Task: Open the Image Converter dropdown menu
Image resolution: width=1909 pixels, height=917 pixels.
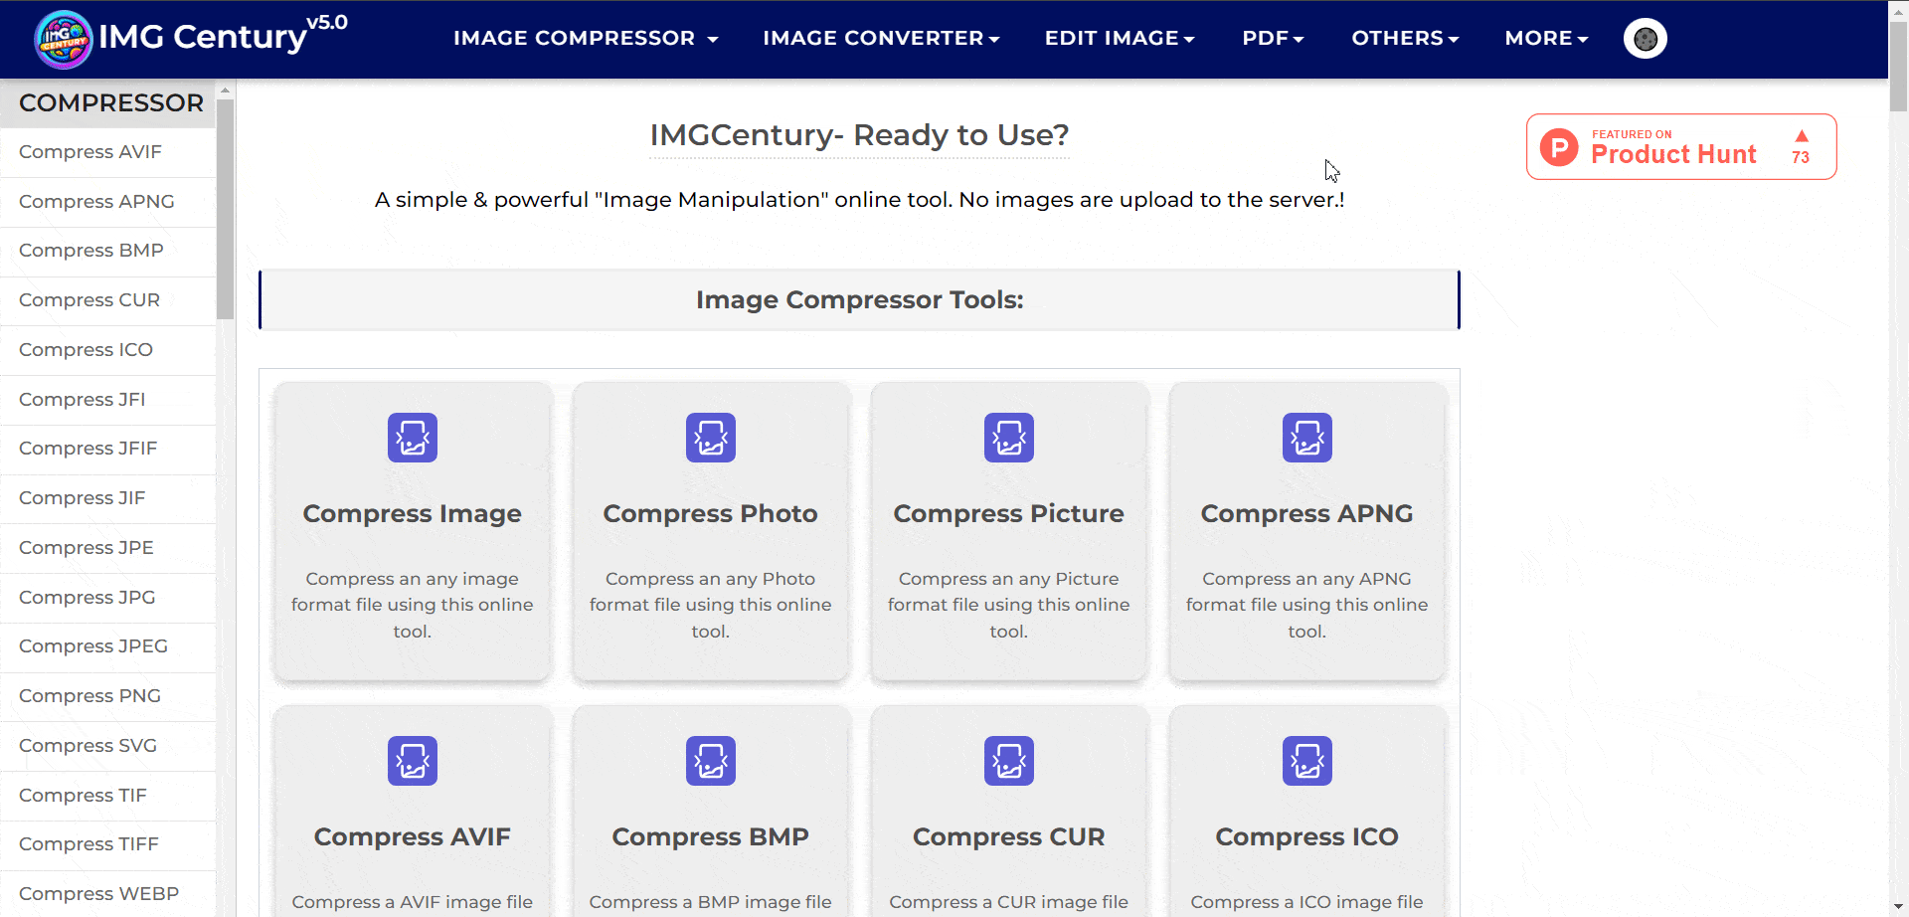Action: [881, 38]
